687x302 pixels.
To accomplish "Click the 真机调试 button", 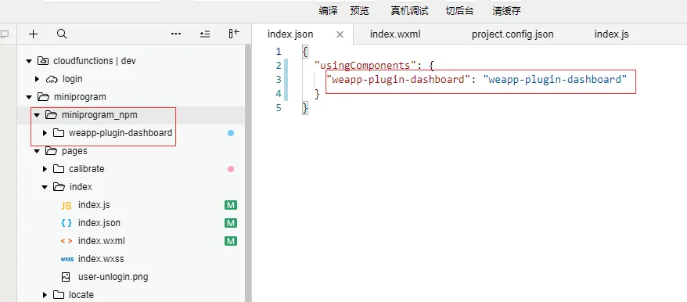I will coord(409,11).
